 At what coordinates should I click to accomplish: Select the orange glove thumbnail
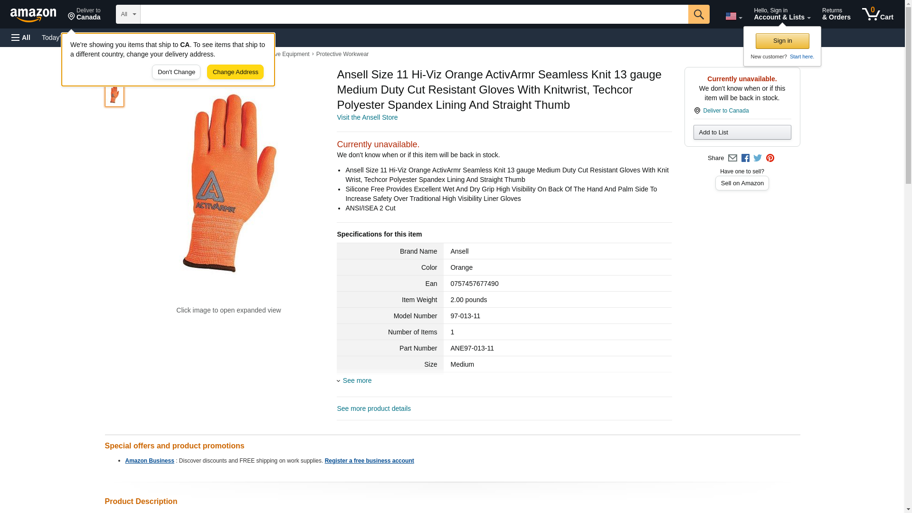click(114, 95)
